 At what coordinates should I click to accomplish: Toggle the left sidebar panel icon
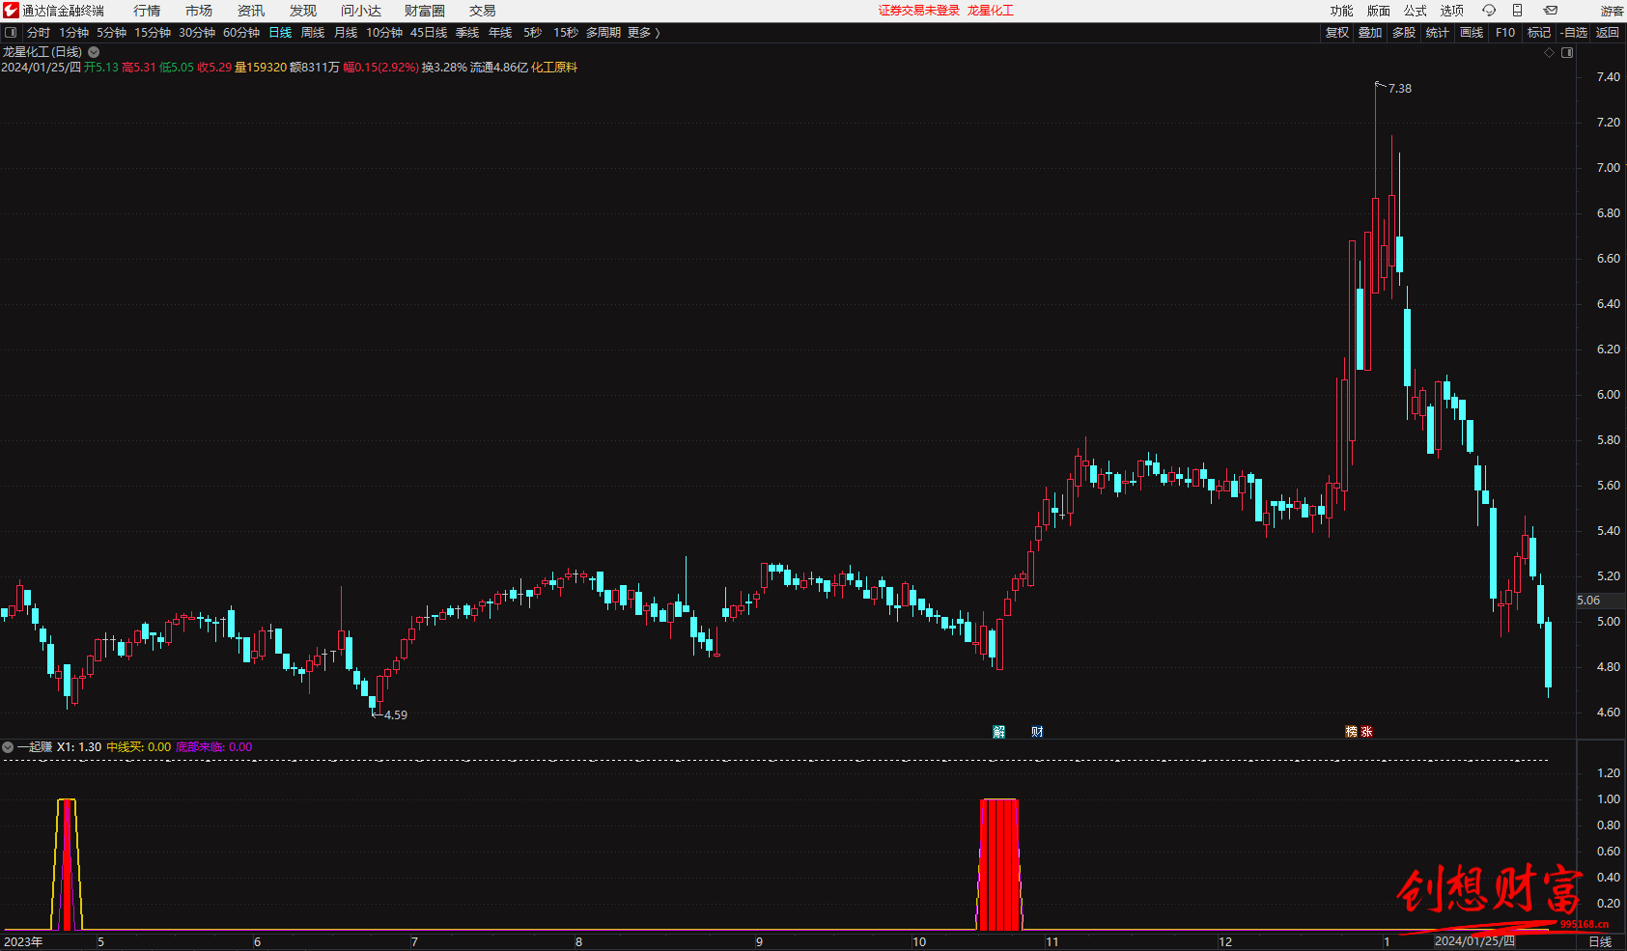click(11, 33)
